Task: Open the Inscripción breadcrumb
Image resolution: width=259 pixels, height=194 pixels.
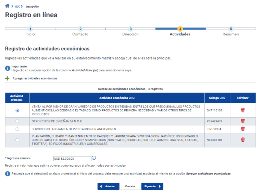Action: (32, 6)
